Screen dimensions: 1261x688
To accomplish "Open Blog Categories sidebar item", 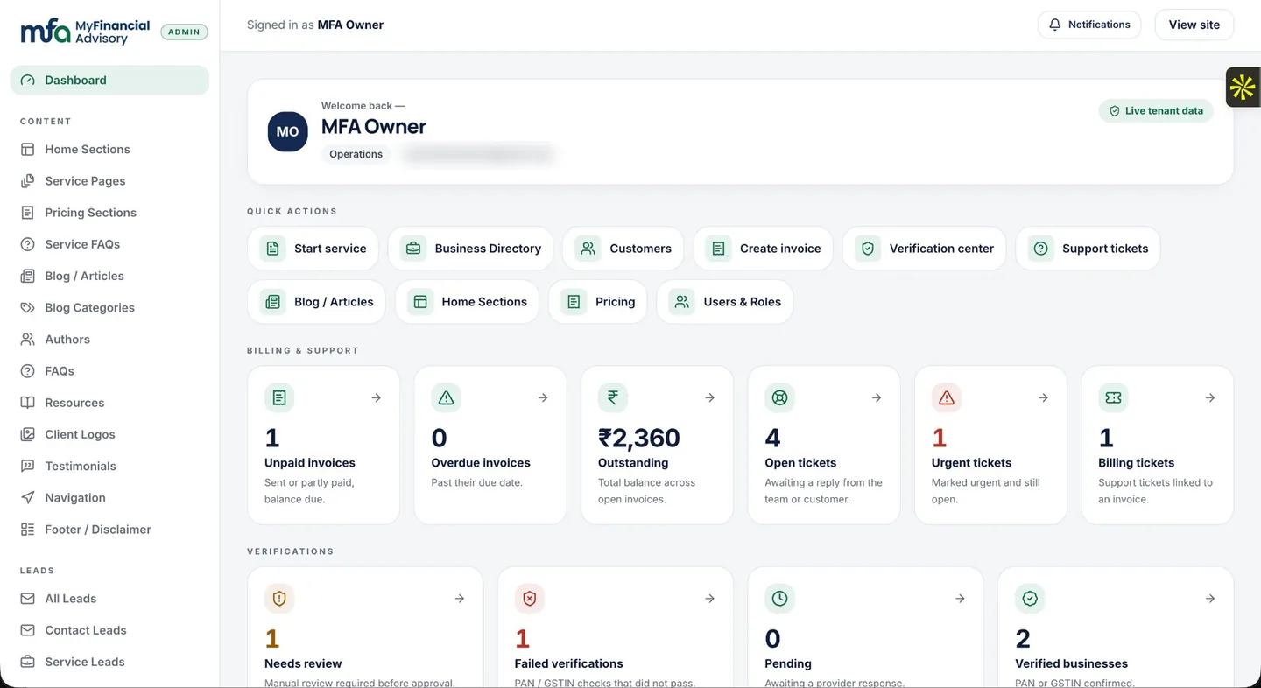I will click(109, 307).
